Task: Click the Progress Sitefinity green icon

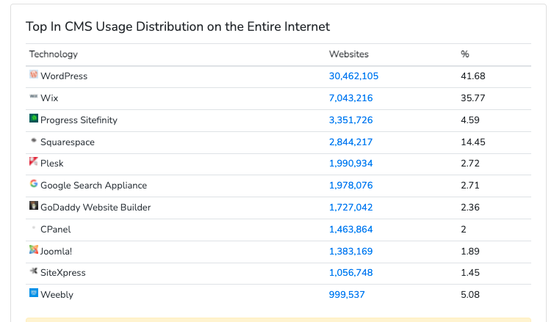Action: coord(34,118)
